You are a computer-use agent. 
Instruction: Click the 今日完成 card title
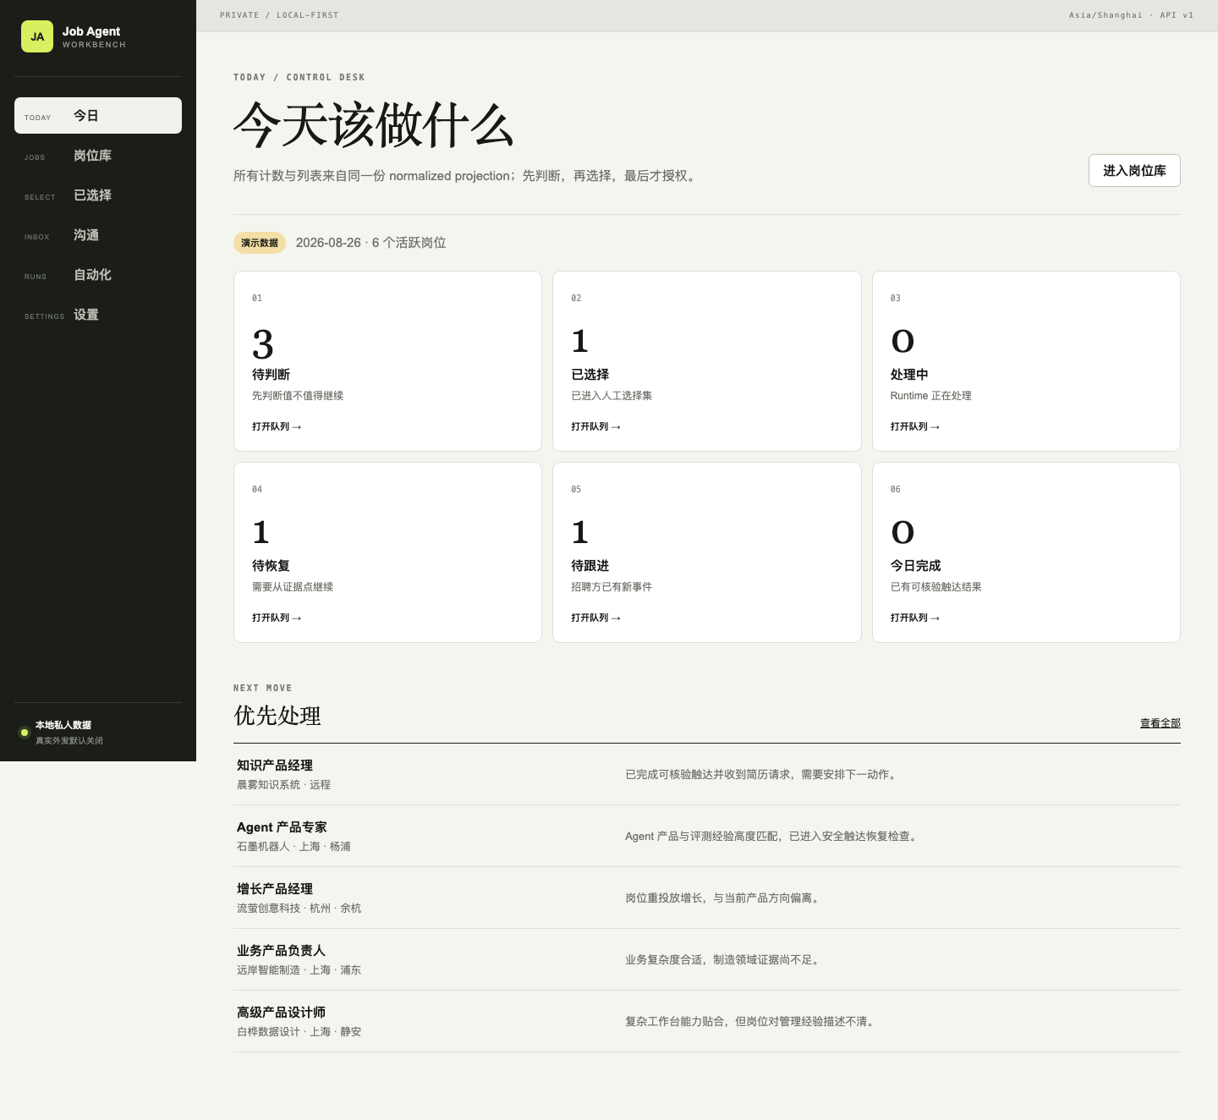(x=915, y=566)
